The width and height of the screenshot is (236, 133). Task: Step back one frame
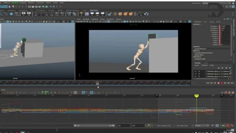(x=211, y=83)
